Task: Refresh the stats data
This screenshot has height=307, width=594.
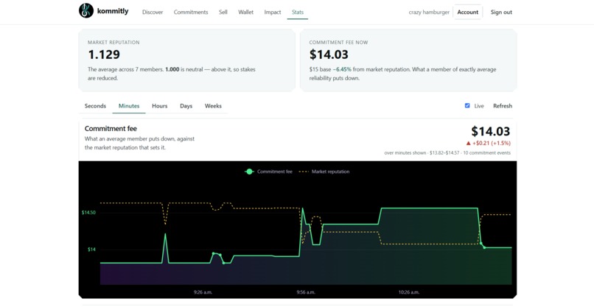Action: pos(503,106)
